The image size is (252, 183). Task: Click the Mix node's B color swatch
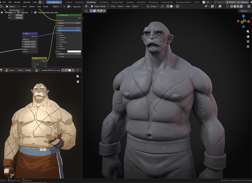pos(19,18)
